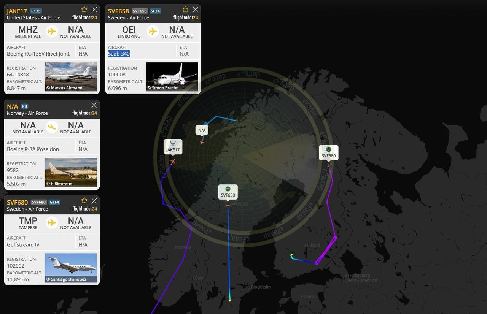Image resolution: width=487 pixels, height=314 pixels.
Task: Click the SVF658 aircraft marker on map
Action: point(228,206)
